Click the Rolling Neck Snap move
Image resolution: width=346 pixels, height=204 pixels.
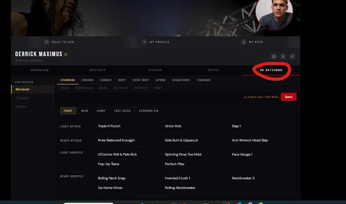pyautogui.click(x=111, y=178)
